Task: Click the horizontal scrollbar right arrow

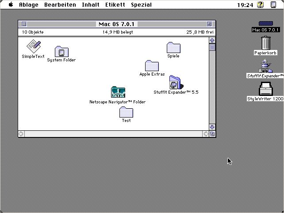Action: (x=206, y=134)
